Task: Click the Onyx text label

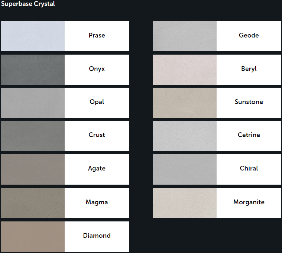Action: pos(97,69)
